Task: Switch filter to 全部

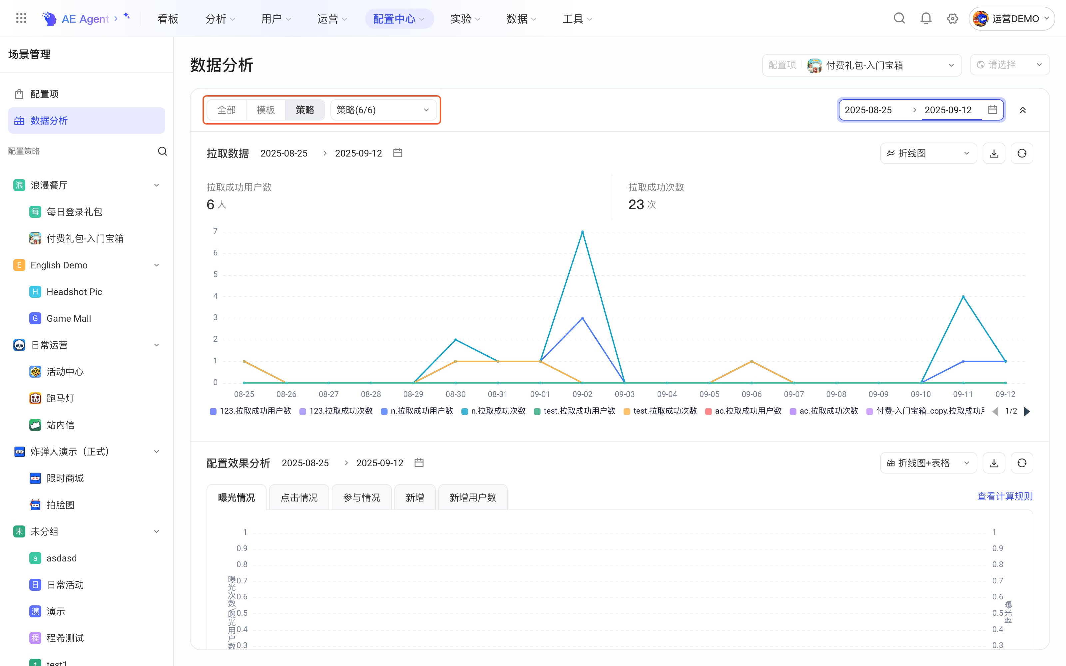Action: coord(227,110)
